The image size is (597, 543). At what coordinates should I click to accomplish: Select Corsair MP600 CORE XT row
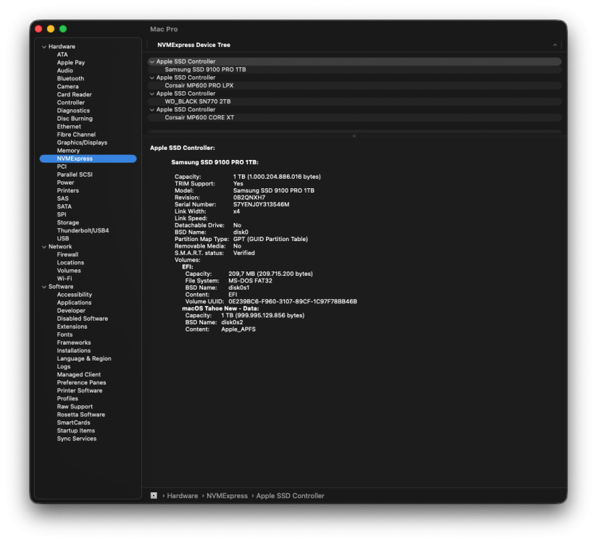(x=354, y=117)
